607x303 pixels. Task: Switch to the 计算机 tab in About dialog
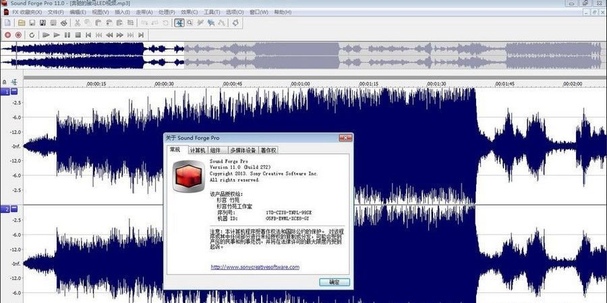(197, 150)
